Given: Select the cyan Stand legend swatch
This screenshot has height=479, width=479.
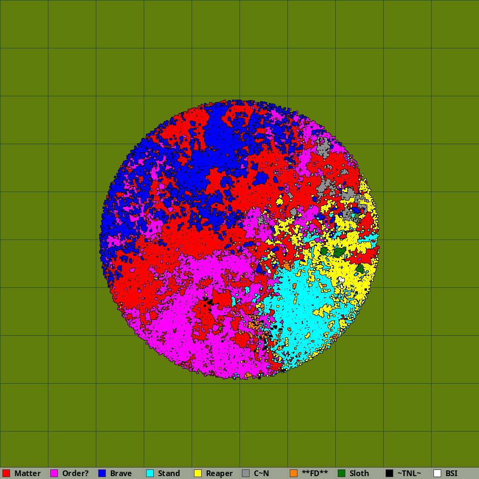Looking at the screenshot, I should tap(150, 473).
